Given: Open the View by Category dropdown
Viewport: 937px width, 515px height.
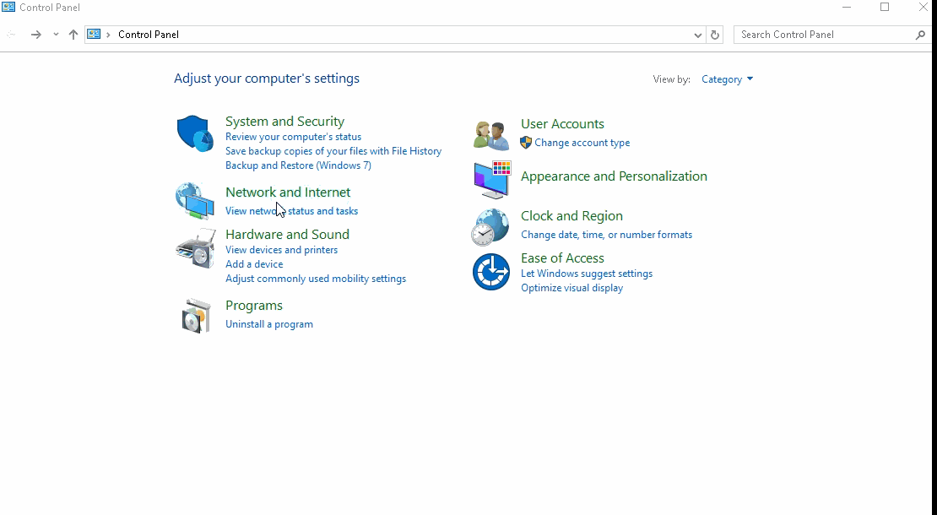Looking at the screenshot, I should (728, 79).
